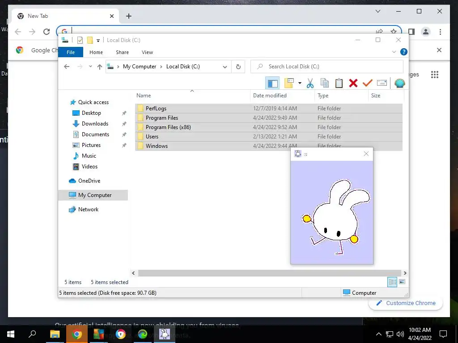Open Documents in navigation pane
Image resolution: width=458 pixels, height=343 pixels.
(x=95, y=134)
